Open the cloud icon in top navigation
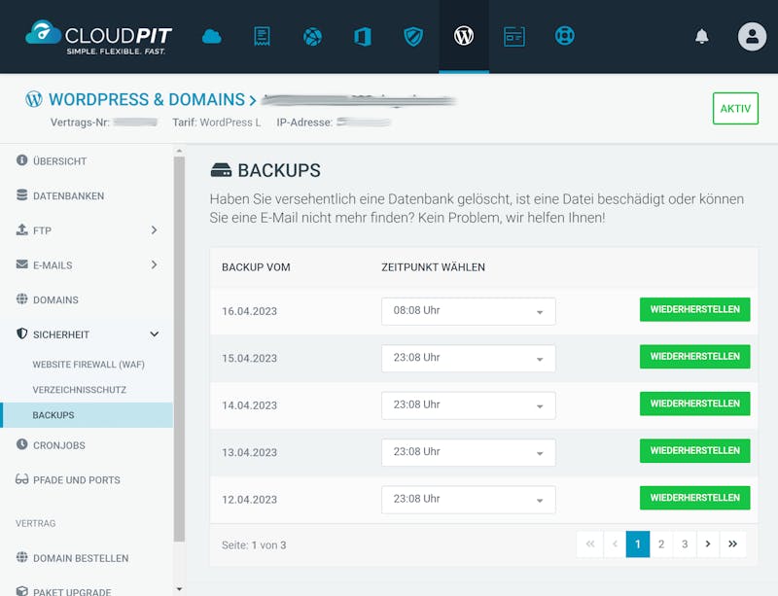778x596 pixels. tap(212, 36)
